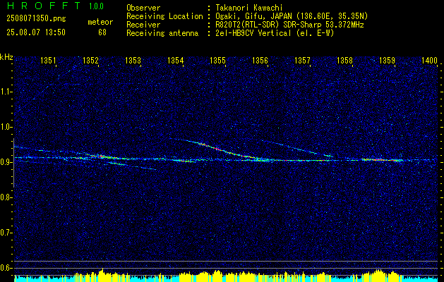Click time marker 1358
The height and width of the screenshot is (282, 444).
[345, 61]
